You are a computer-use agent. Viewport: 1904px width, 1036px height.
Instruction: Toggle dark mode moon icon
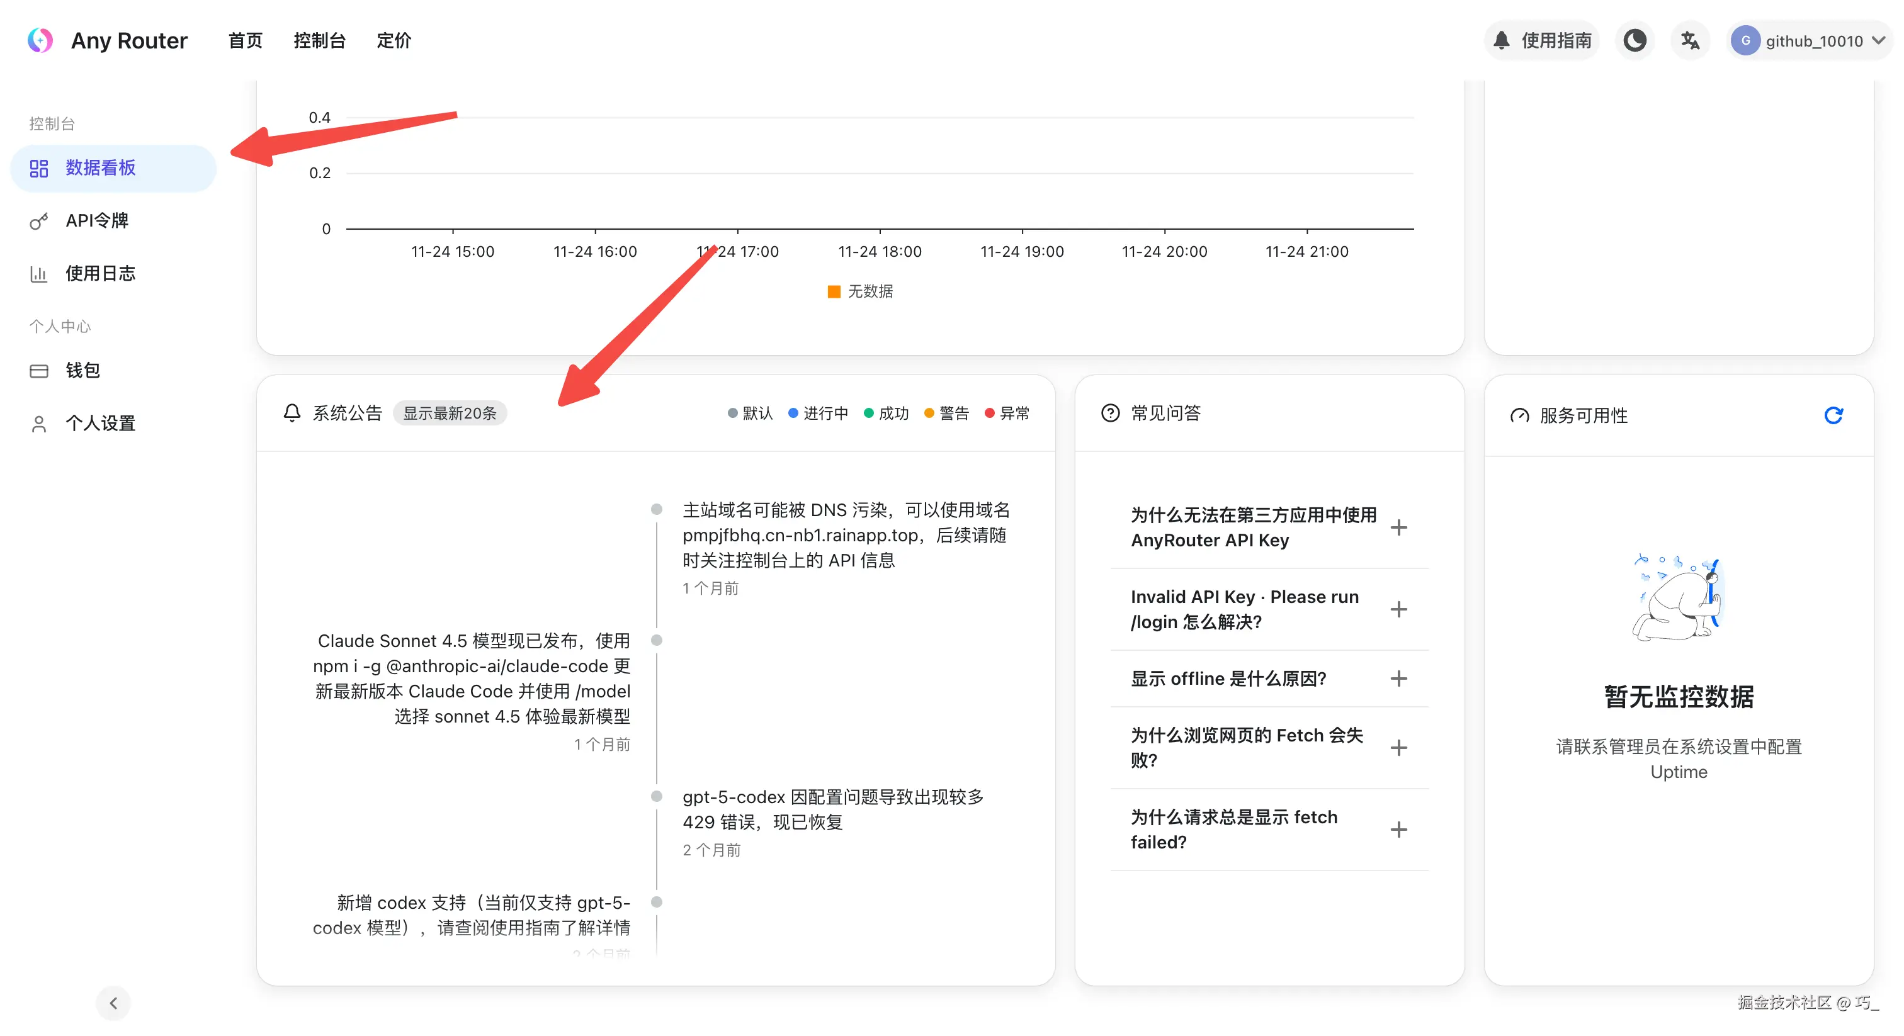pyautogui.click(x=1635, y=41)
